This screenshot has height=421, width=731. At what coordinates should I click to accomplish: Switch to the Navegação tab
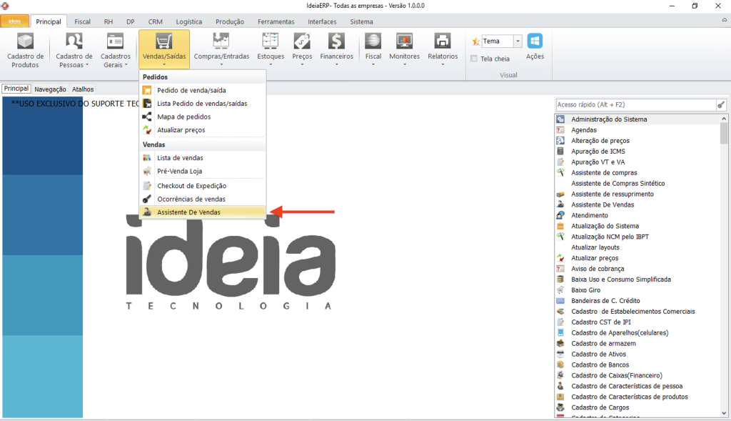50,89
